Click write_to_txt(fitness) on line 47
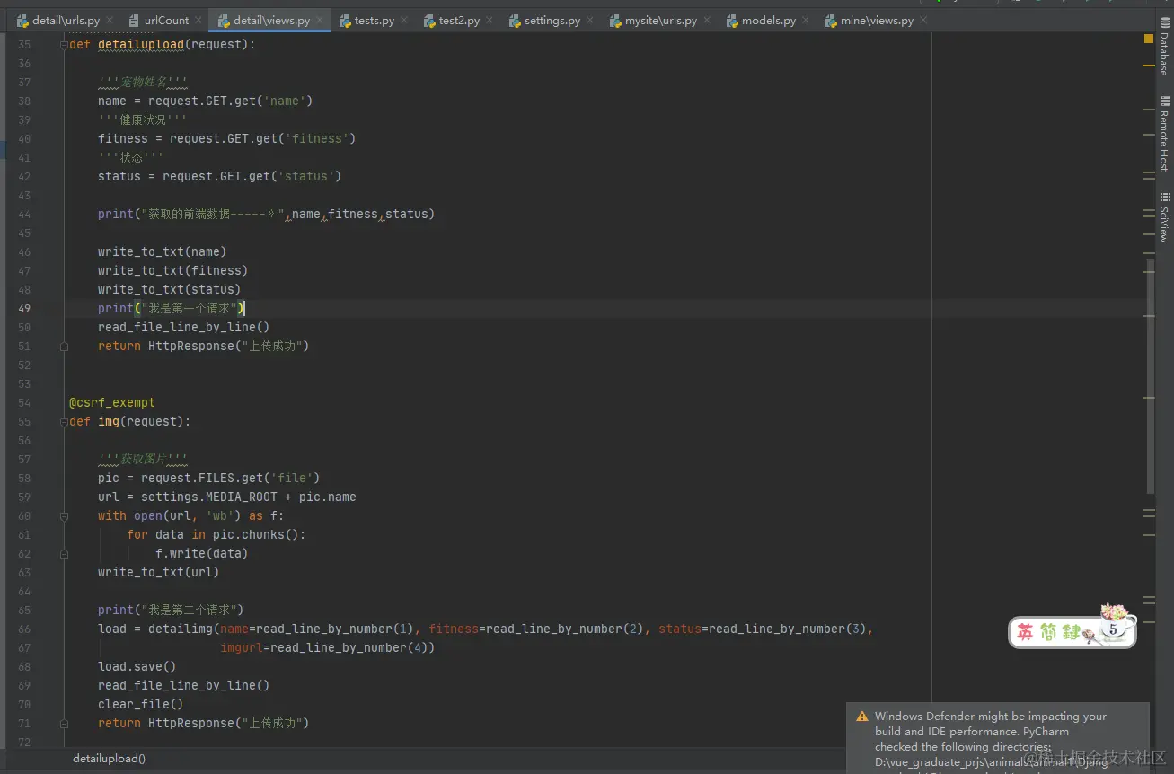Viewport: 1174px width, 774px height. pos(172,270)
